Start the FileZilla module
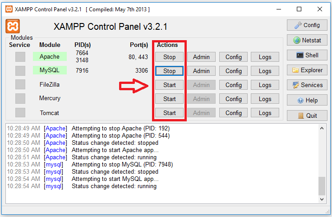 169,85
